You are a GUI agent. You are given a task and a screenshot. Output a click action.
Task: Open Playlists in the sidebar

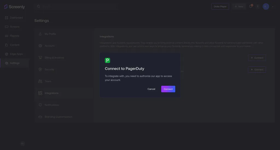tap(14, 36)
